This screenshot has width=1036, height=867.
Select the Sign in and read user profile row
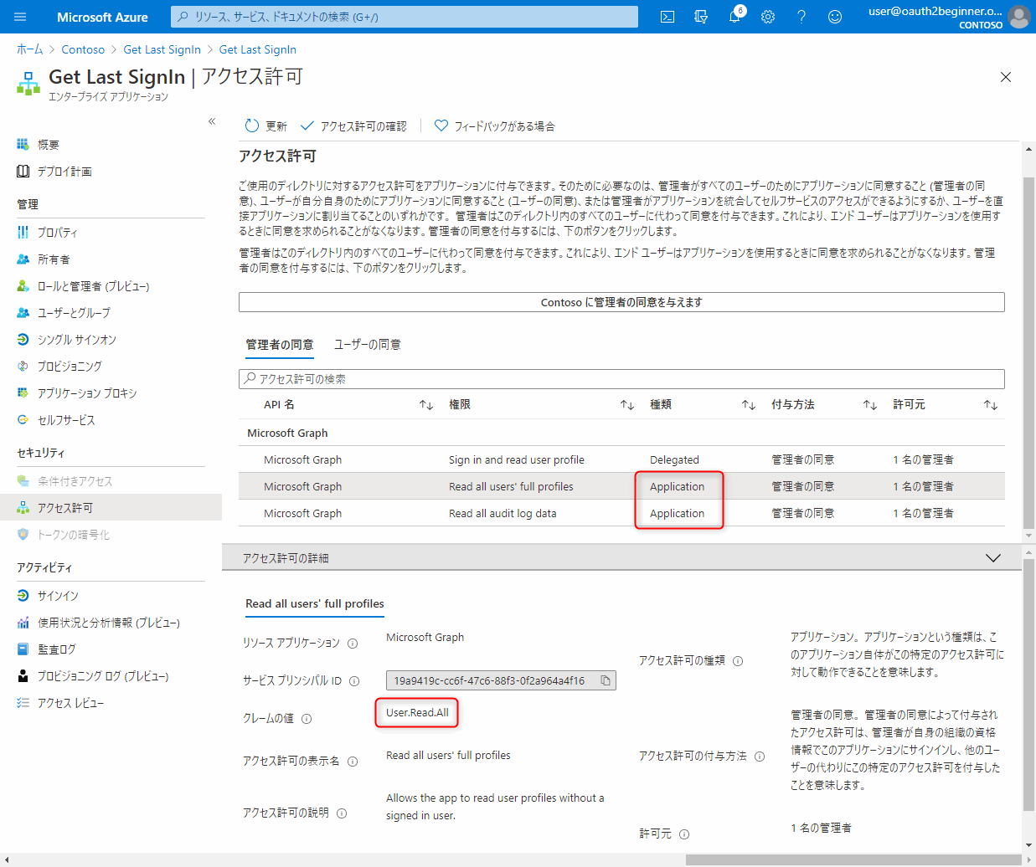[621, 459]
